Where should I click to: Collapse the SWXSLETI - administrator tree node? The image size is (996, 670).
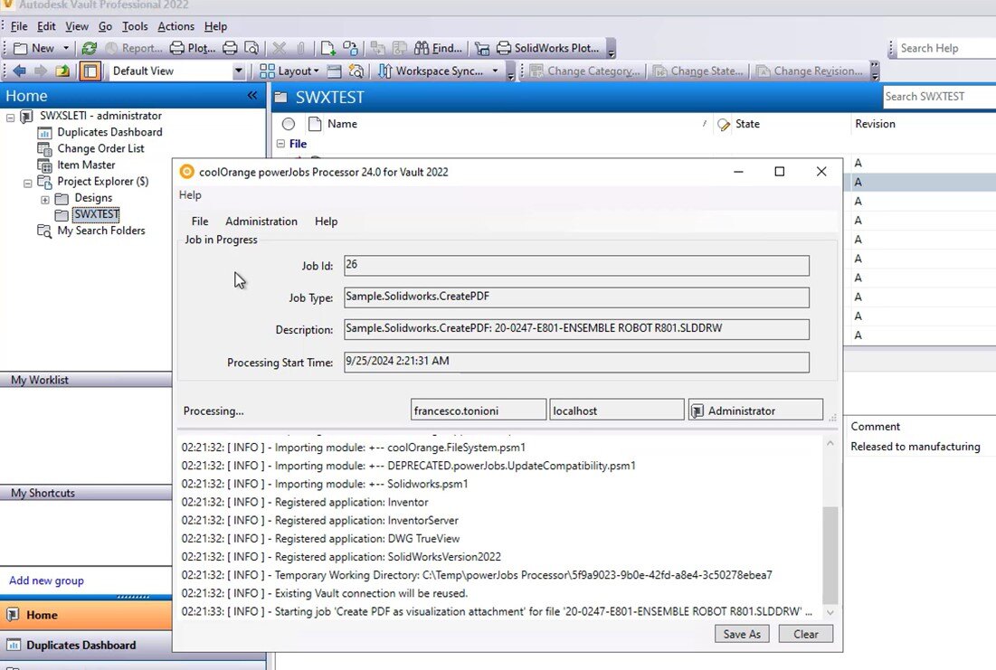[x=10, y=118]
